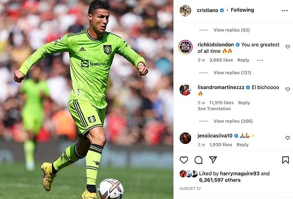Viewport: 293px width, 199px height.
Task: Open harrymaguire93 profile link
Action: click(240, 173)
